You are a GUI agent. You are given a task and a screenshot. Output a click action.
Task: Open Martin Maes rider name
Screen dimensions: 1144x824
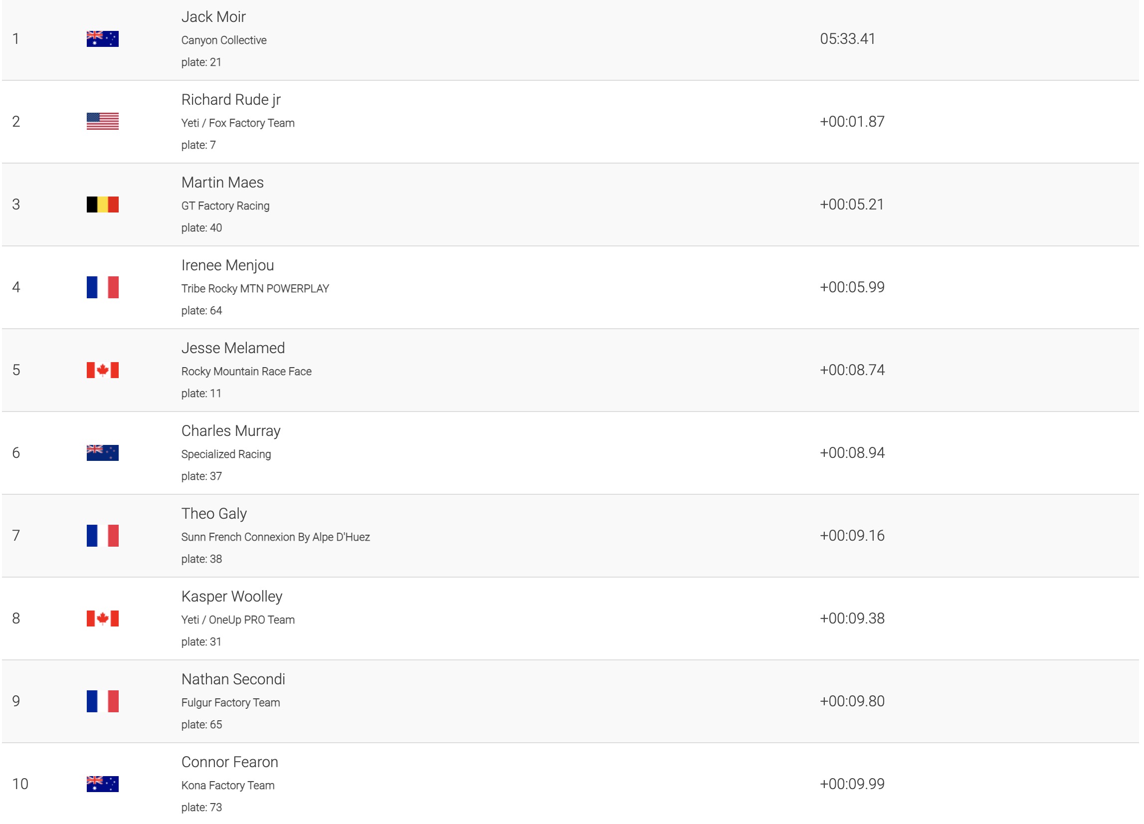(x=222, y=182)
